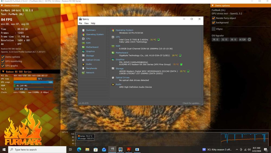The width and height of the screenshot is (271, 153).
Task: Open Motherboard in Speccy sidebar
Action: [x=92, y=47]
